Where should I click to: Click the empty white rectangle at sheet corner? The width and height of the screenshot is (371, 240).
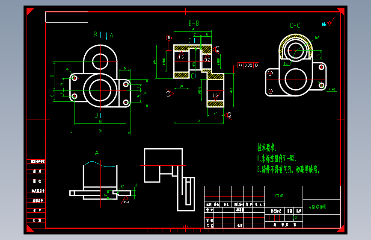click(67, 17)
